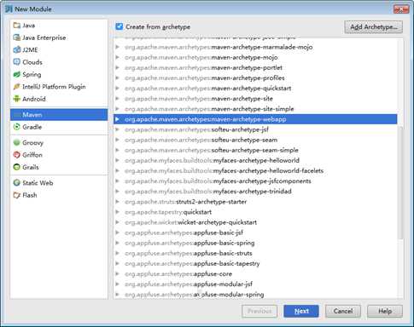This screenshot has width=414, height=327.
Task: Click the Grails icon
Action: point(17,167)
